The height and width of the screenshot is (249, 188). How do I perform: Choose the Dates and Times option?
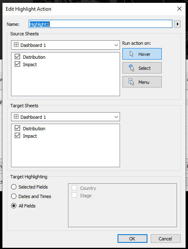point(14,196)
